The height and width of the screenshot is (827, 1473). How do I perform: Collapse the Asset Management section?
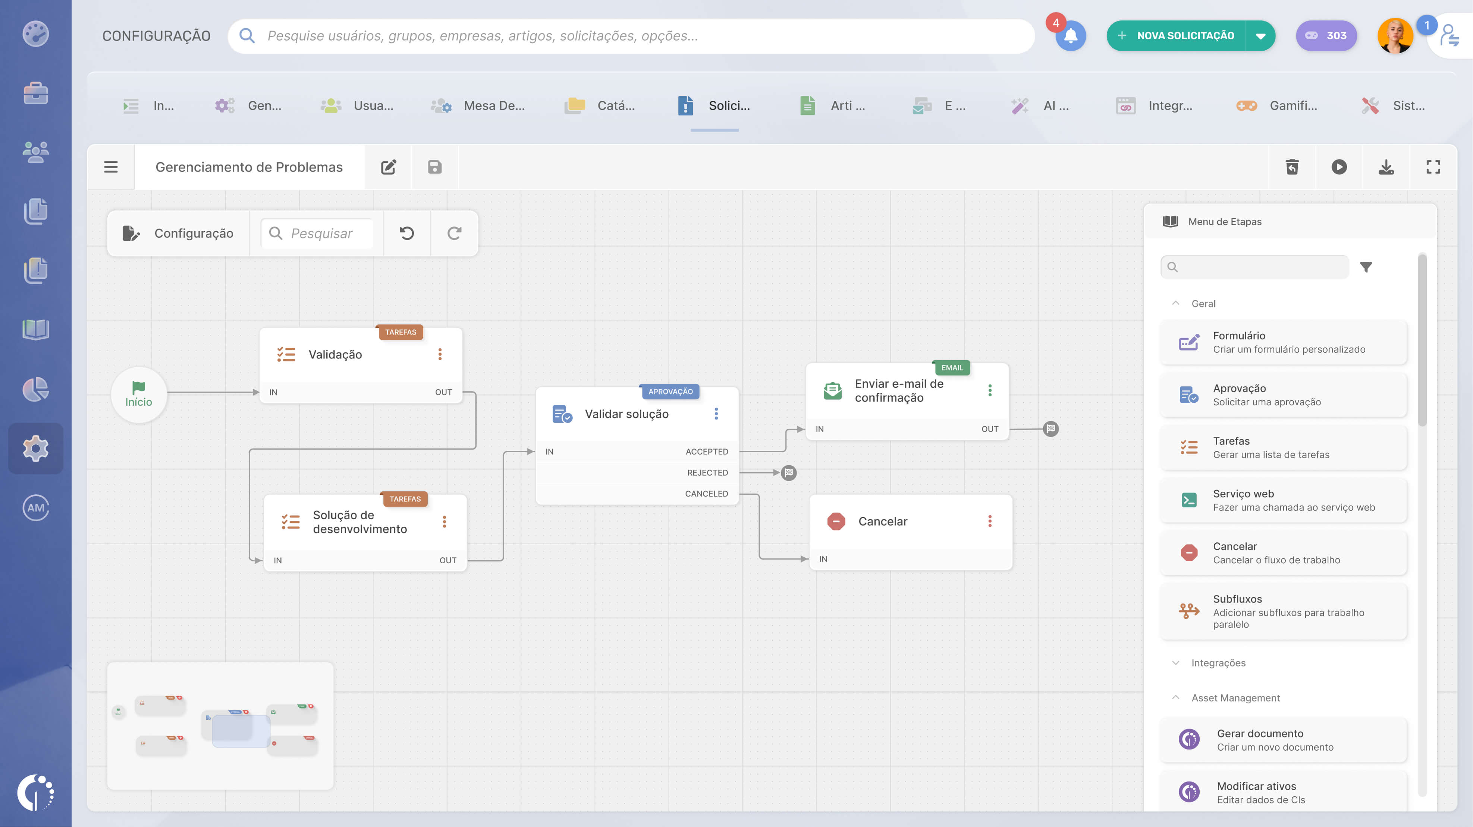tap(1176, 697)
